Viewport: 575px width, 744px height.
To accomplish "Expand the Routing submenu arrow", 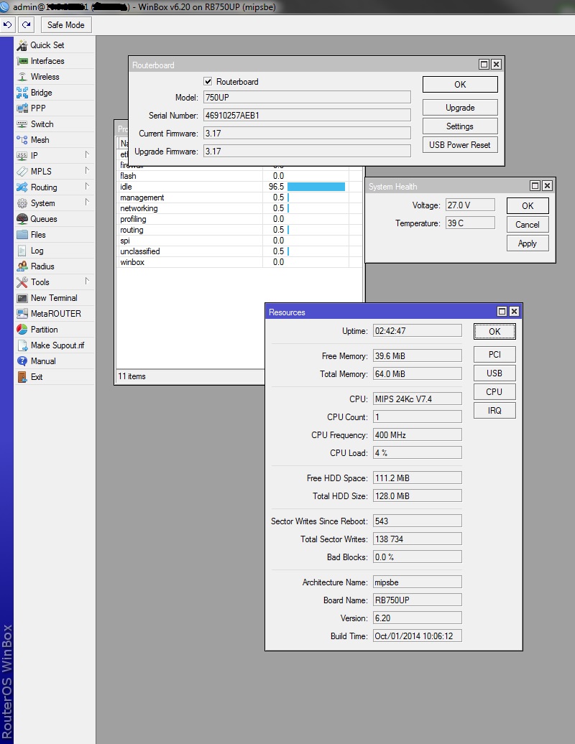I will coord(87,186).
